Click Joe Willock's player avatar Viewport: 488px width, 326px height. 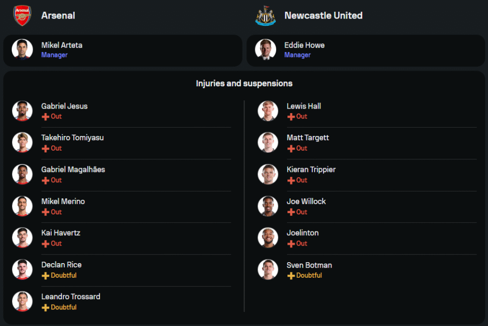click(x=268, y=206)
